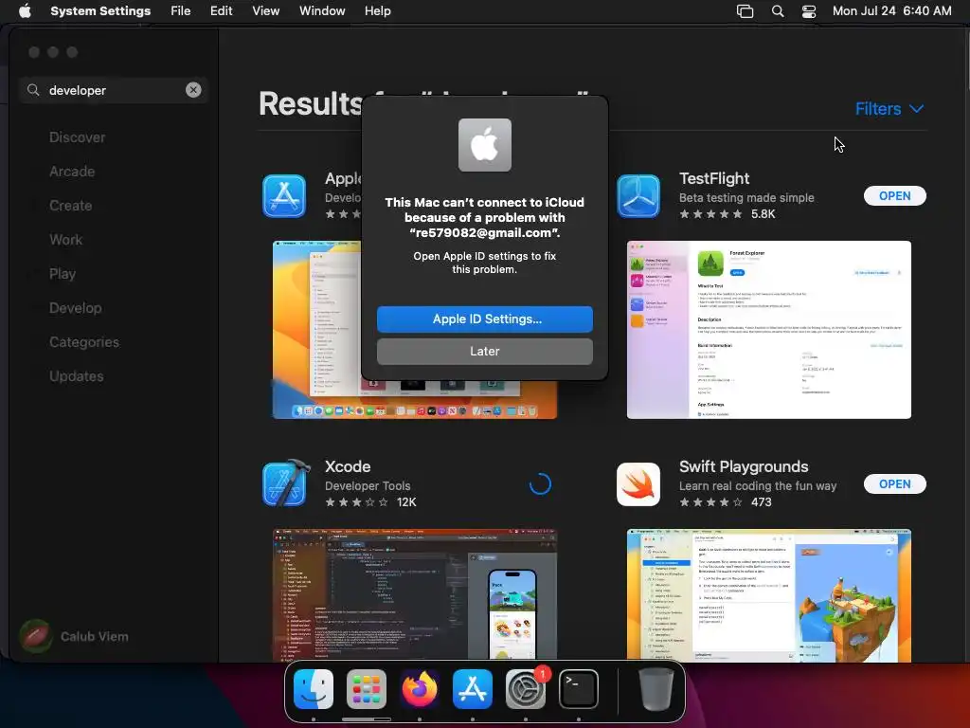Open Control Center in the menu bar
This screenshot has height=728, width=970.
pos(809,11)
